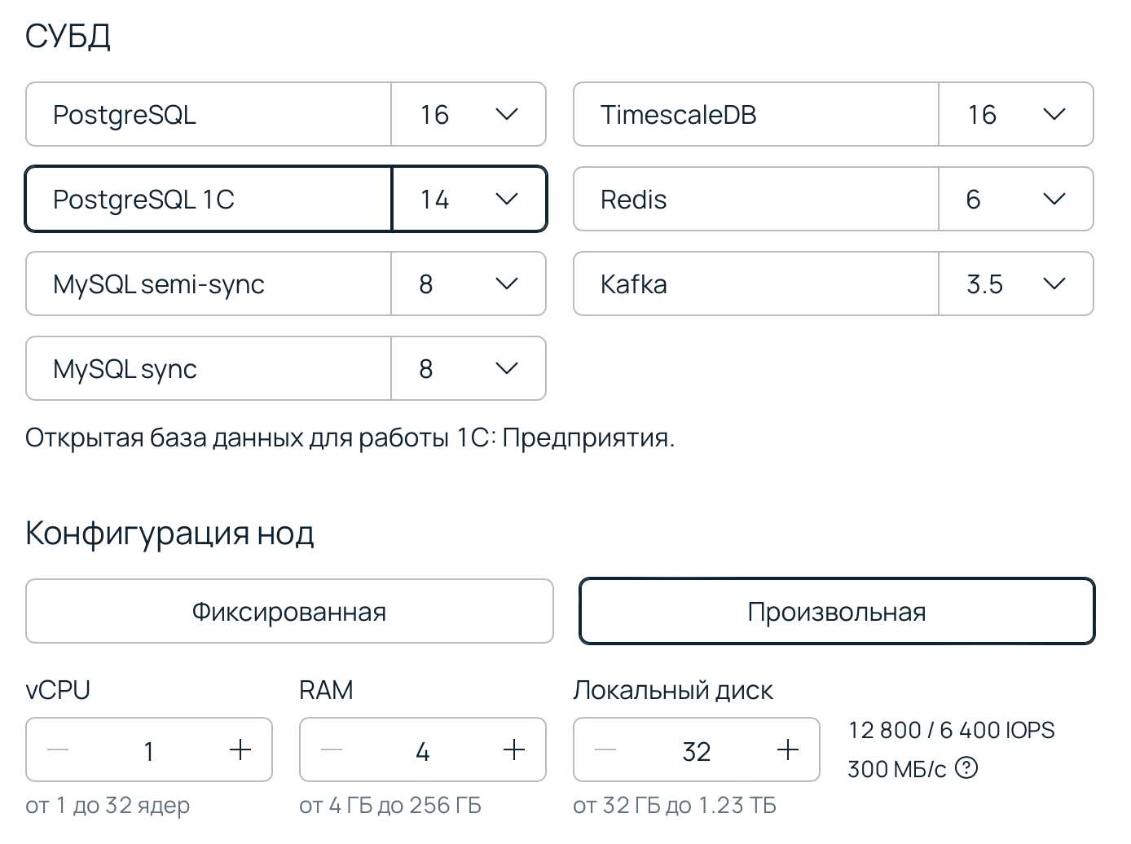
Task: Click the 12 800 / 6 400 IOPS text
Action: tap(952, 730)
